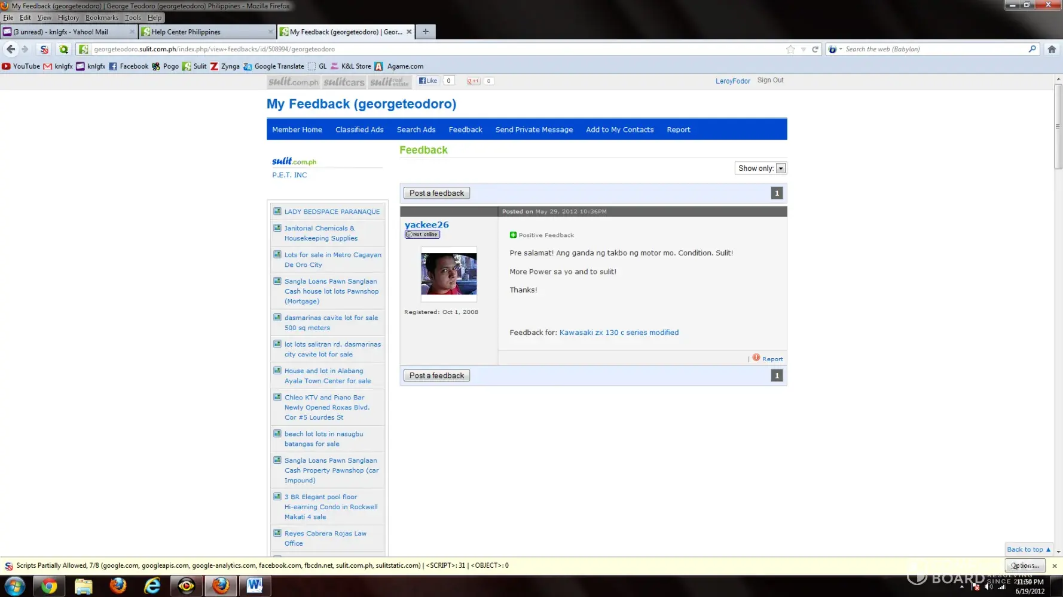The image size is (1063, 597).
Task: Click the browser Back arrow button
Action: pyautogui.click(x=11, y=49)
